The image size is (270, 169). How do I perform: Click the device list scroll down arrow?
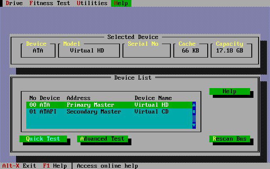click(x=194, y=125)
